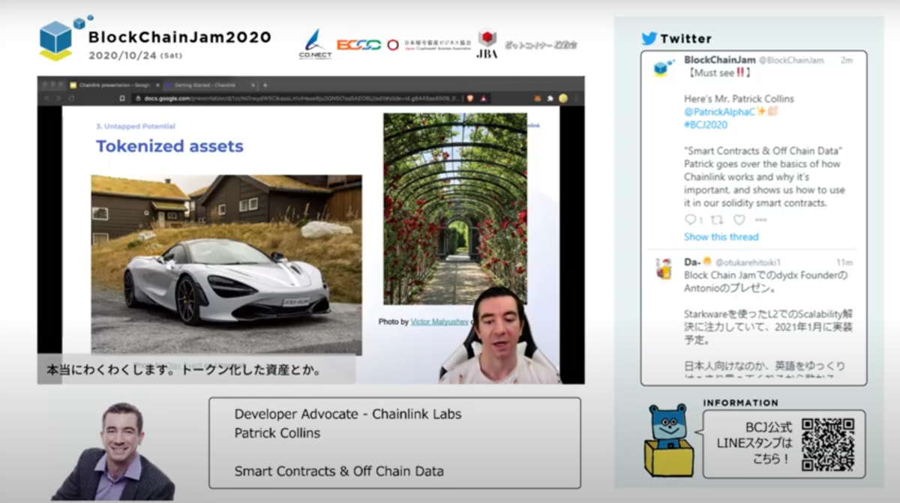Open the Brave Shields lion icon
This screenshot has width=900, height=503.
tap(470, 98)
